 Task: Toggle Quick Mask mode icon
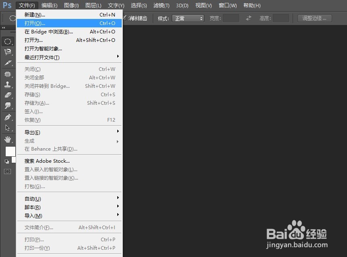pos(7,171)
